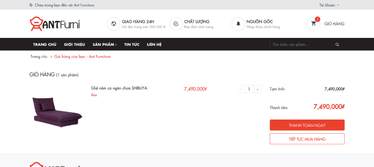The width and height of the screenshot is (374, 167).
Task: Click the red item price 7,490,000₫
Action: pos(195,89)
